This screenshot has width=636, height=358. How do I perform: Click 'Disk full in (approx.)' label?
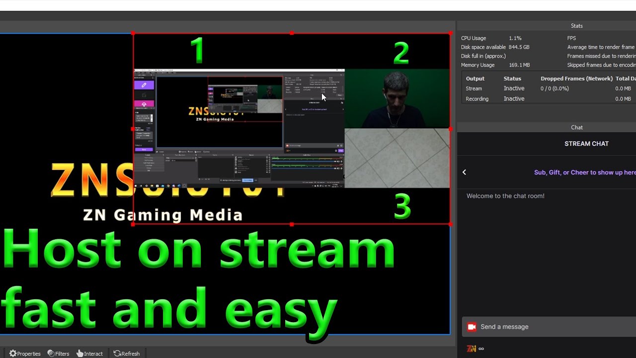coord(483,56)
